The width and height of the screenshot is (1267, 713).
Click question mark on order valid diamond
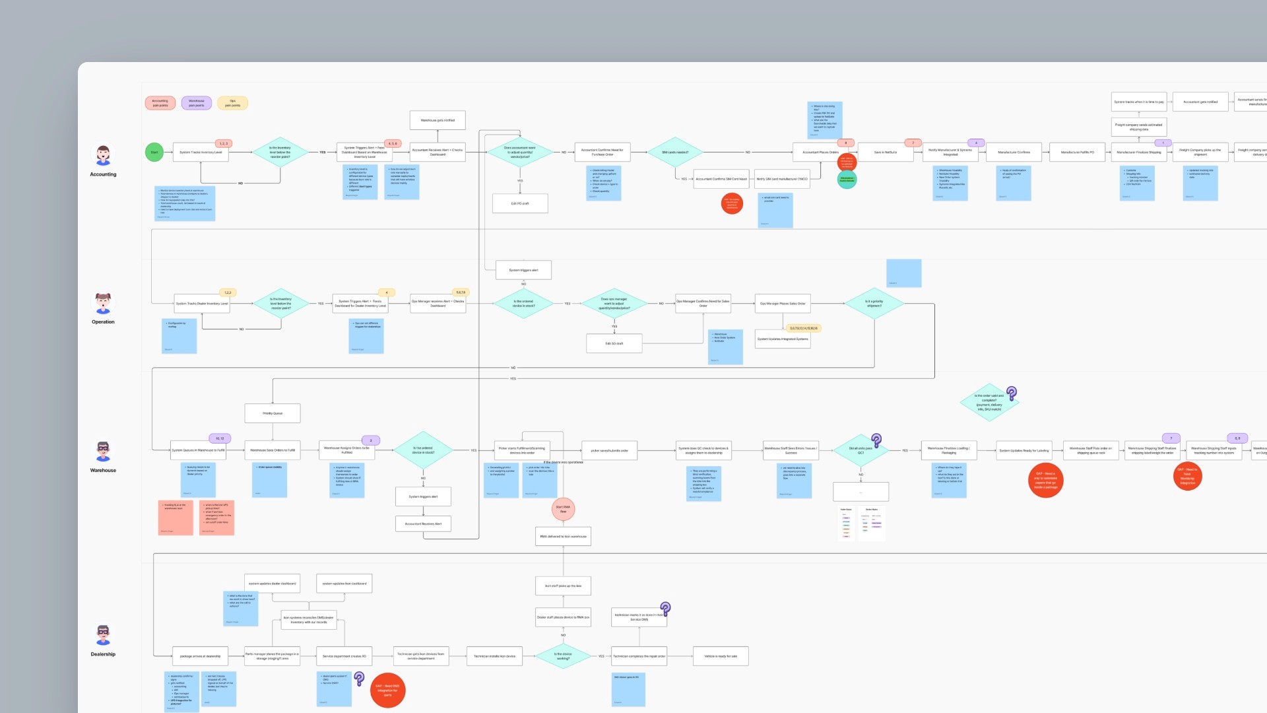coord(1012,393)
